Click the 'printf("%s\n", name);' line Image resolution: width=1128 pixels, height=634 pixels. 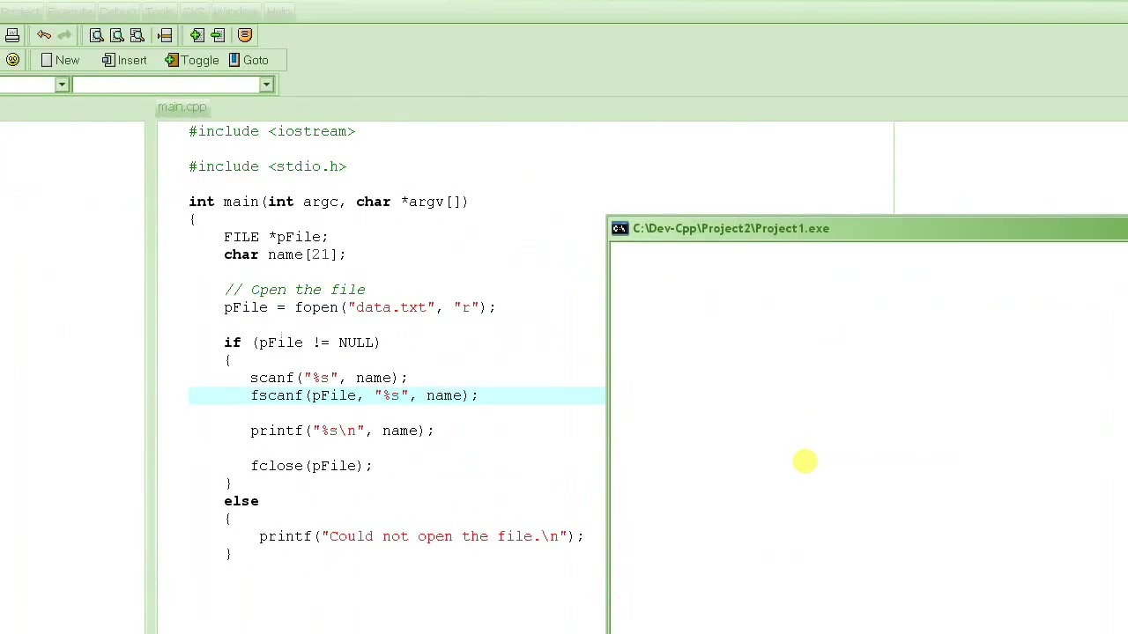point(342,431)
